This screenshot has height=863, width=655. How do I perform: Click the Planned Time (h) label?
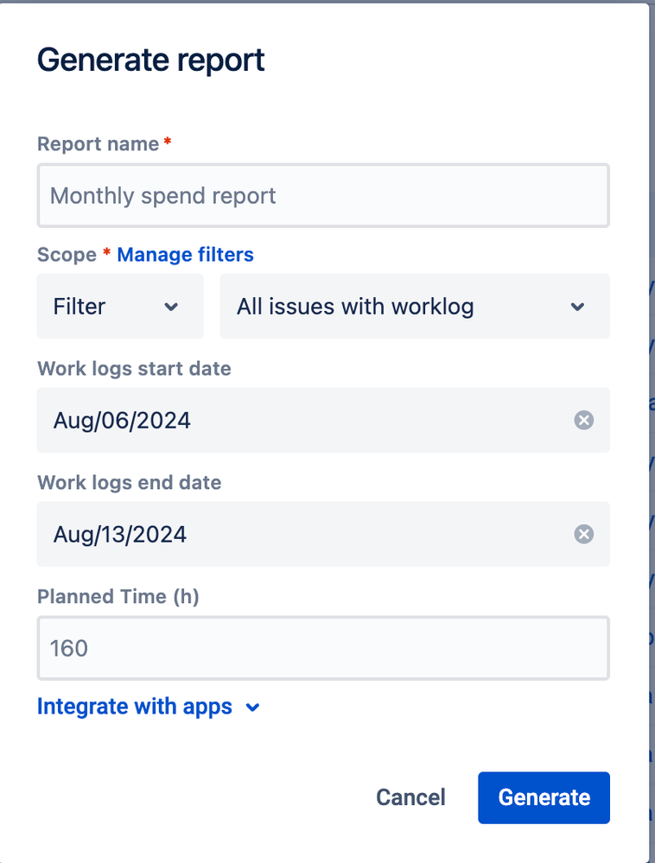[118, 597]
